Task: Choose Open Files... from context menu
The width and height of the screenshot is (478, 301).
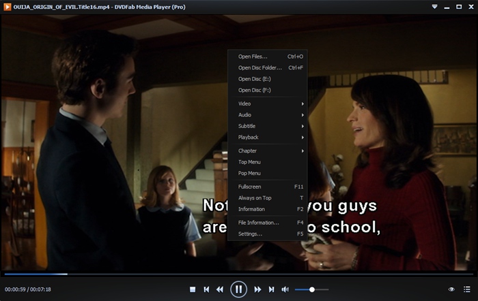Action: point(268,57)
